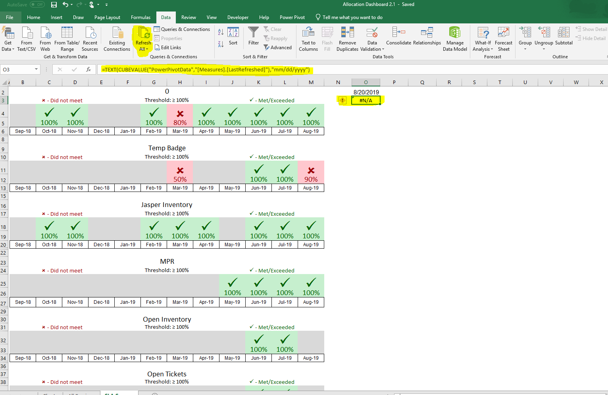Viewport: 608px width, 395px height.
Task: Open From Text/CSV import
Action: coord(27,39)
